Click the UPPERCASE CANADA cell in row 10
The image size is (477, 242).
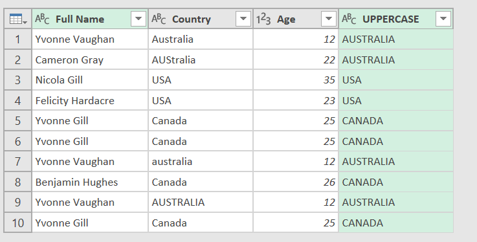click(x=396, y=223)
